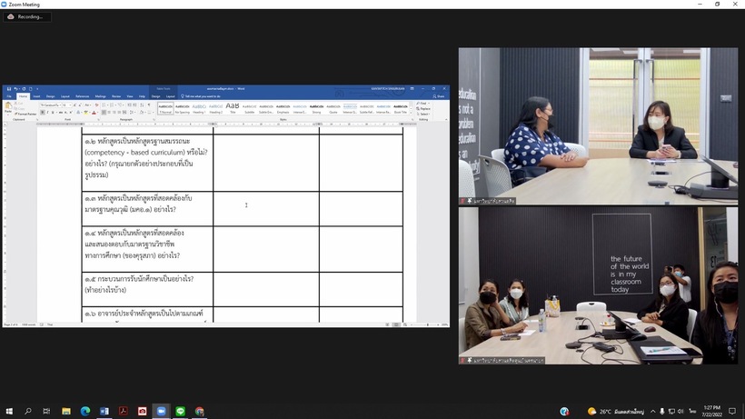This screenshot has width=745, height=419.
Task: Open the notification center icon
Action: coord(732,411)
